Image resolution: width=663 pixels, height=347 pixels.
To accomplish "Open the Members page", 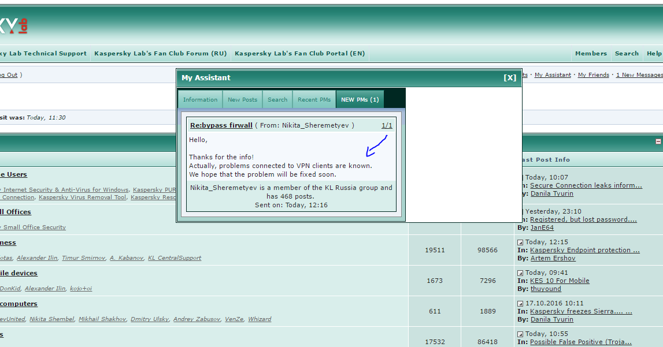I will click(591, 54).
